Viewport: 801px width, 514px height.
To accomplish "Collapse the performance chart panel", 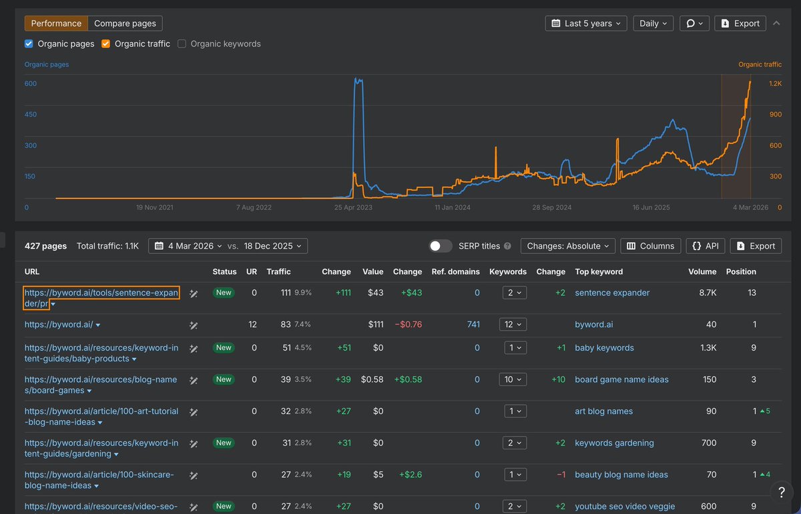I will click(x=776, y=23).
